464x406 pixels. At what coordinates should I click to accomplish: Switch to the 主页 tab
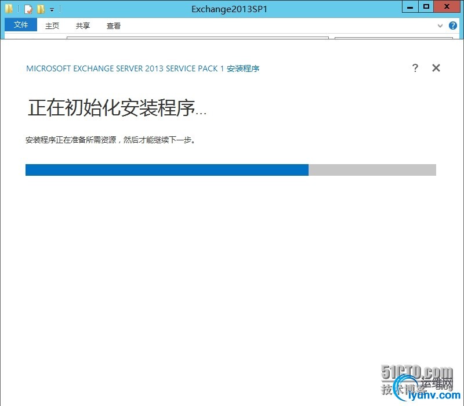click(52, 26)
